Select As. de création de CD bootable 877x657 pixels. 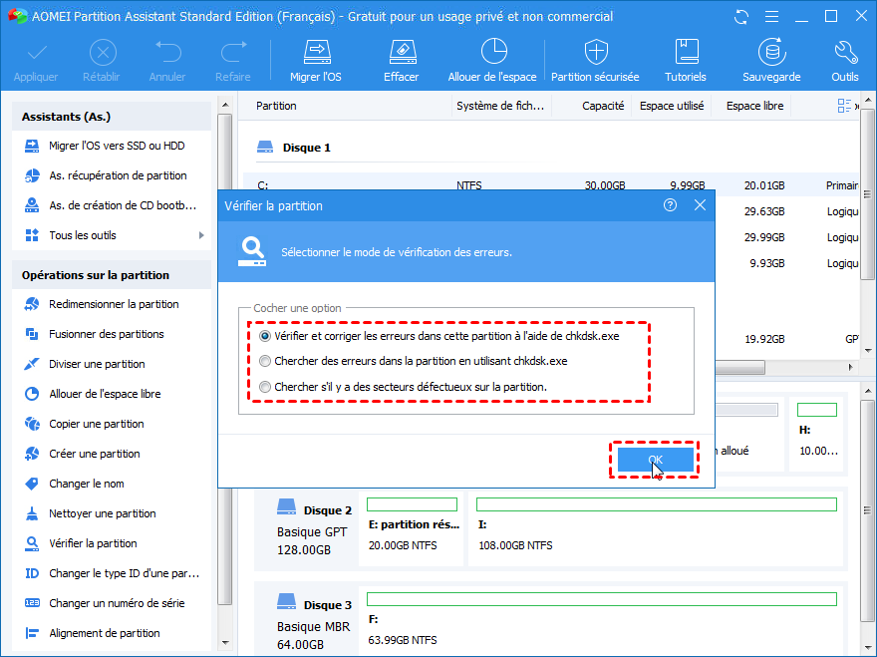click(x=112, y=205)
